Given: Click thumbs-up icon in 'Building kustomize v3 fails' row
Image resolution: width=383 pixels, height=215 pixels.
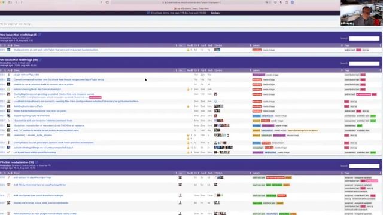Looking at the screenshot, I should (188, 106).
